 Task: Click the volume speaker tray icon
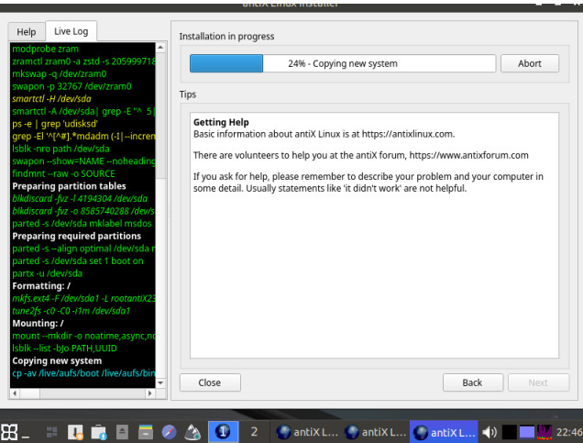[x=489, y=432]
